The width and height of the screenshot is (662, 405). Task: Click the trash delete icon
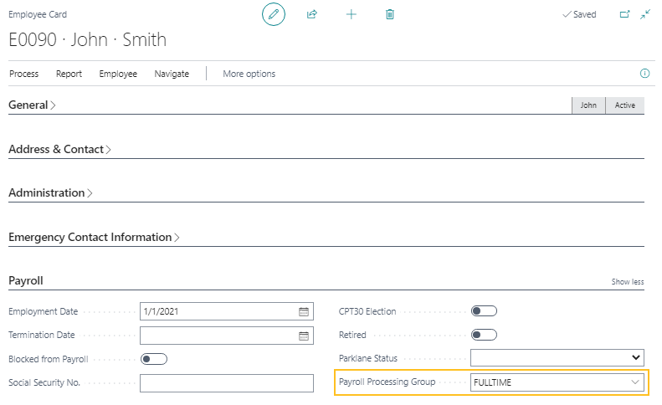[x=390, y=14]
